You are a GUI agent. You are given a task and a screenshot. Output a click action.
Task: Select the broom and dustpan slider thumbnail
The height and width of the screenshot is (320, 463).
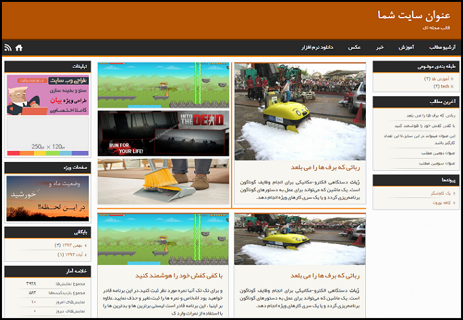[164, 182]
